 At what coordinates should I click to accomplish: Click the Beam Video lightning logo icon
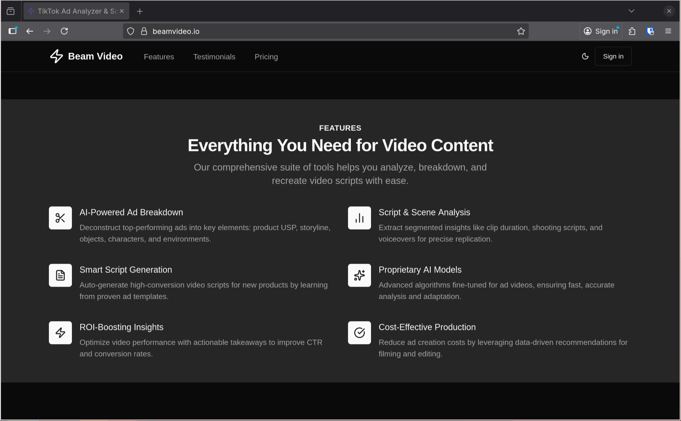pos(57,56)
